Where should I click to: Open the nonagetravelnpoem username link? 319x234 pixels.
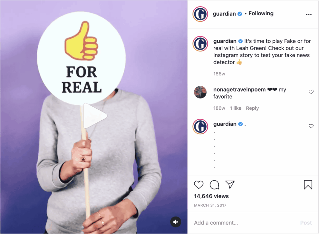pos(240,89)
